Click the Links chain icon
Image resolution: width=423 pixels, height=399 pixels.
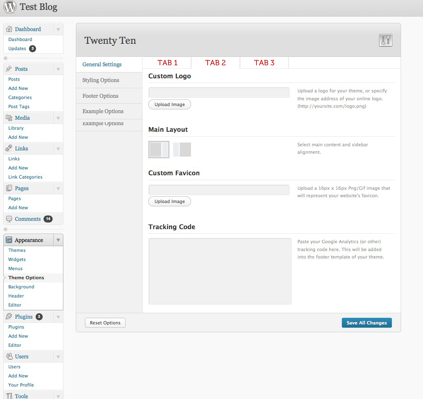click(x=9, y=148)
